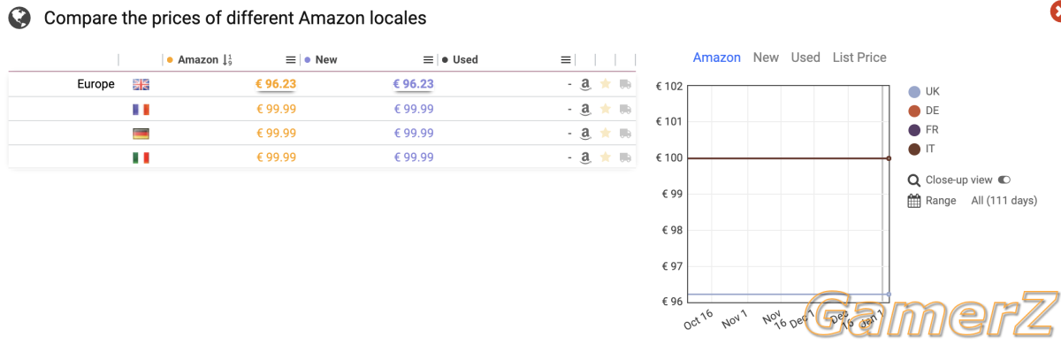Toggle IT series color dot in legend
The image size is (1061, 345).
coord(915,149)
